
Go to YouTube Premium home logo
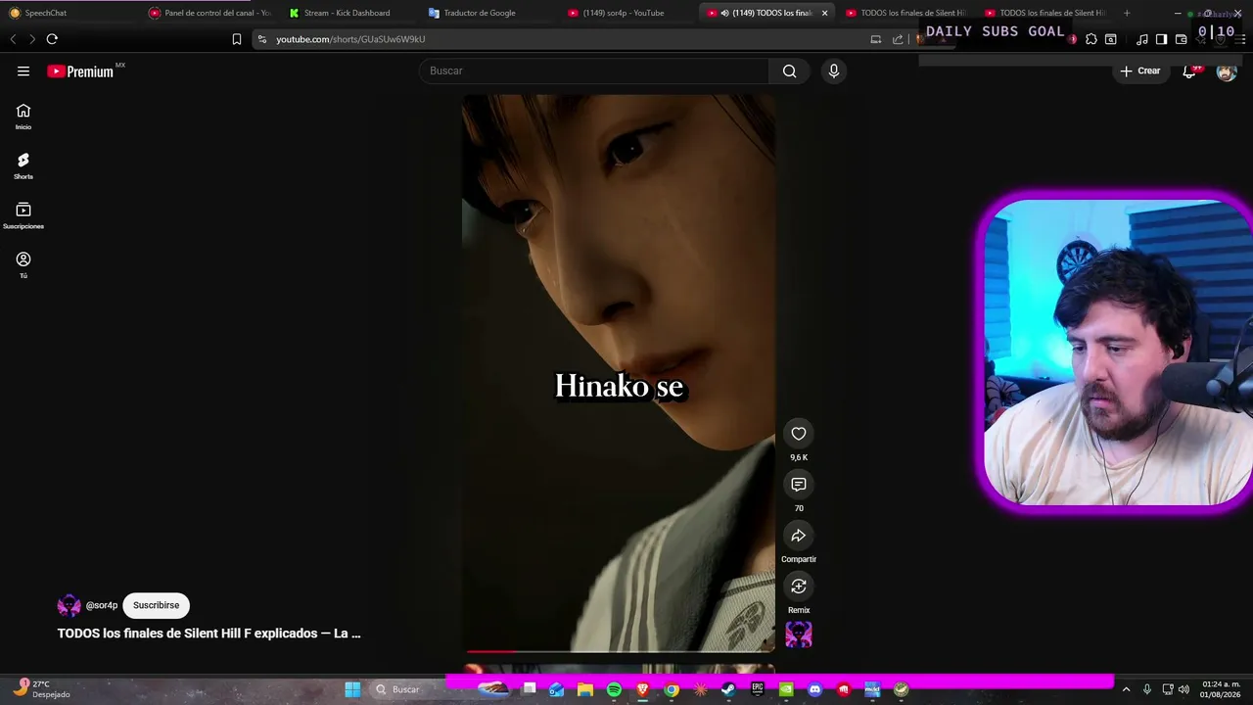pos(80,71)
